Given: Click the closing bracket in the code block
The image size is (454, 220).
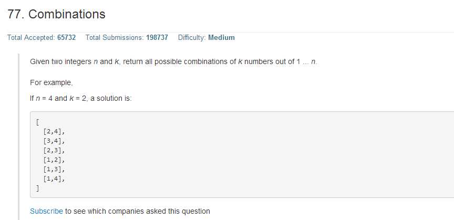Looking at the screenshot, I should [38, 188].
